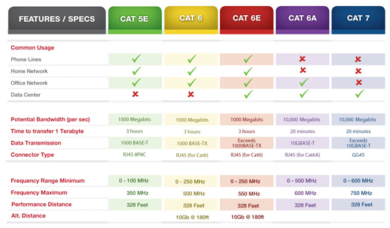Click the CAT 6E 10Gb @ 180ft cell
Screen dimensions: 390x228
pos(248,217)
